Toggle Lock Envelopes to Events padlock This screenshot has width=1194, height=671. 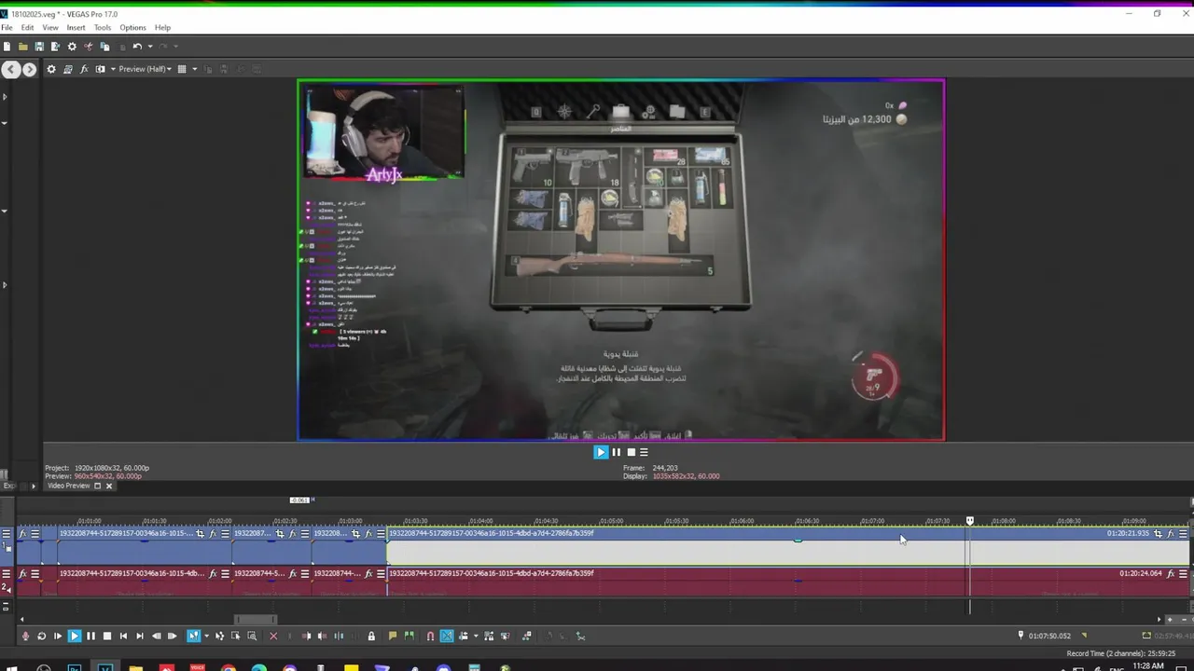point(371,636)
